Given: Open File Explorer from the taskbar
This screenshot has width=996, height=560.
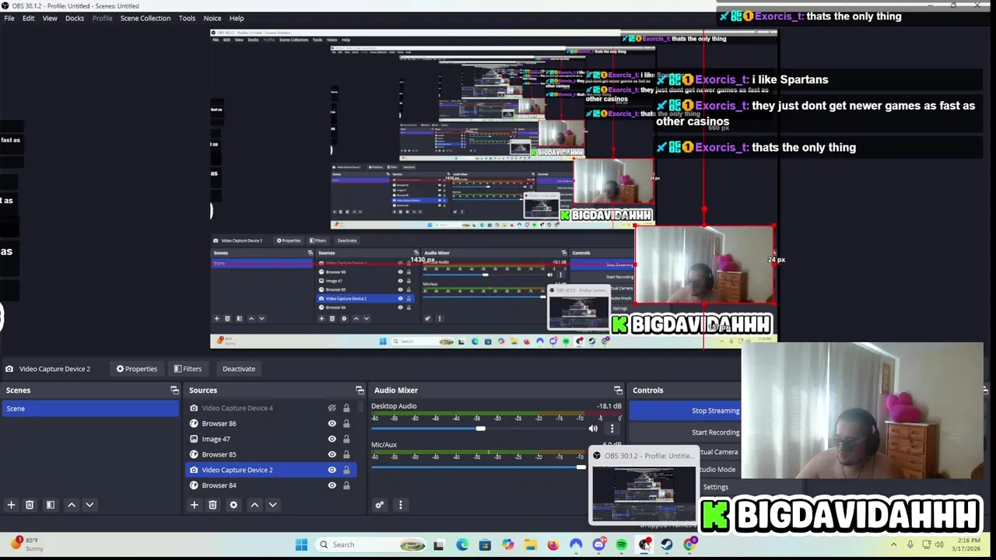Looking at the screenshot, I should (530, 544).
